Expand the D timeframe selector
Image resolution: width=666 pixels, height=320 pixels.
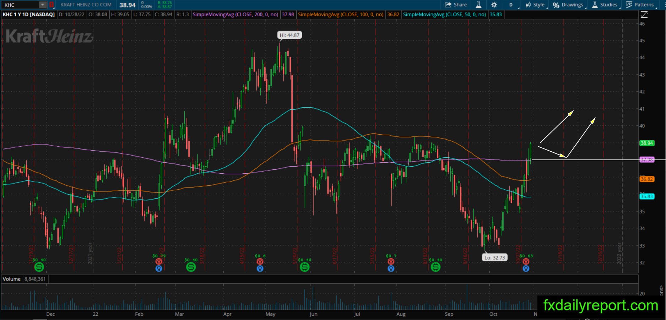pyautogui.click(x=512, y=5)
